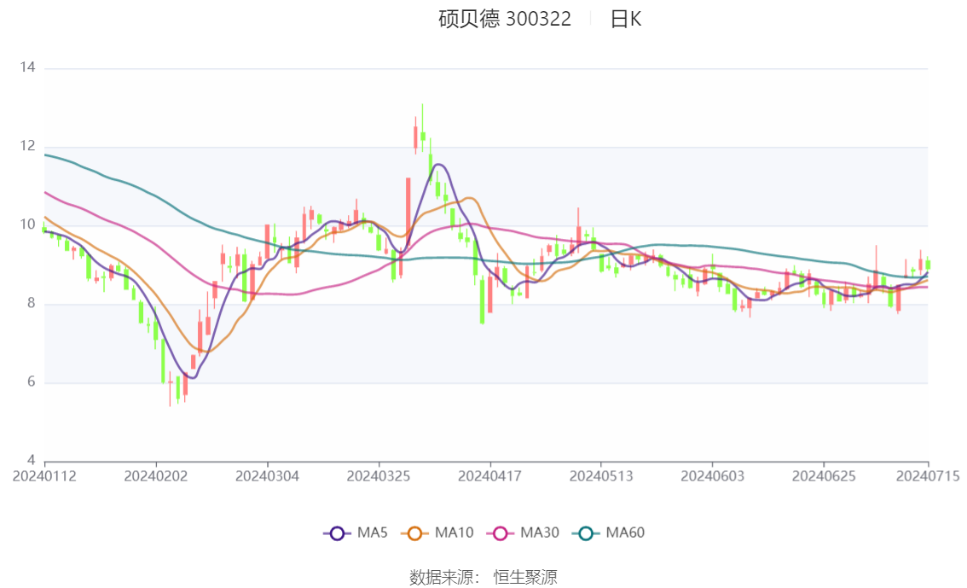Toggle the MA5 legend series
This screenshot has height=588, width=967.
point(356,533)
